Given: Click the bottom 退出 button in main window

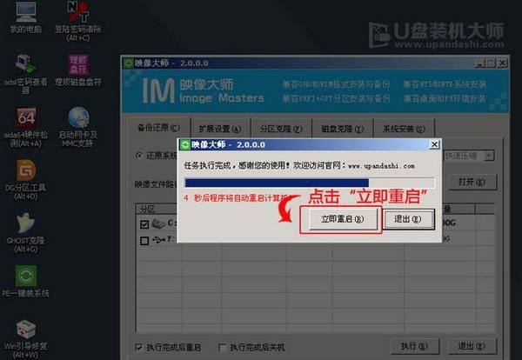Looking at the screenshot, I should tap(472, 346).
